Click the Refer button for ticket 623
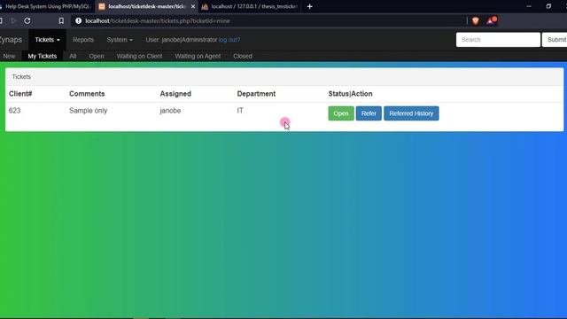The image size is (567, 319). 369,113
